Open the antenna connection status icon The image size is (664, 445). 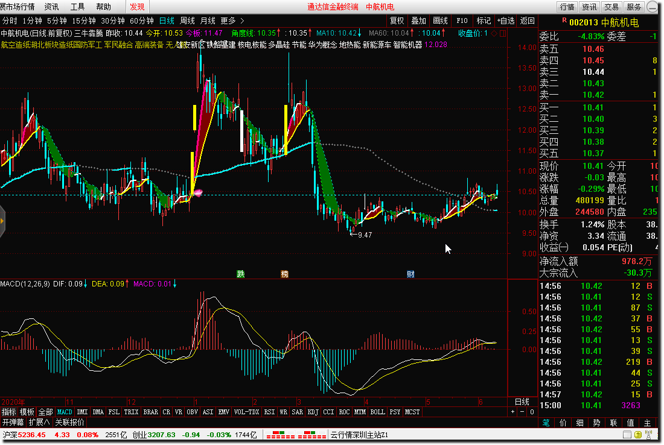coord(649,435)
